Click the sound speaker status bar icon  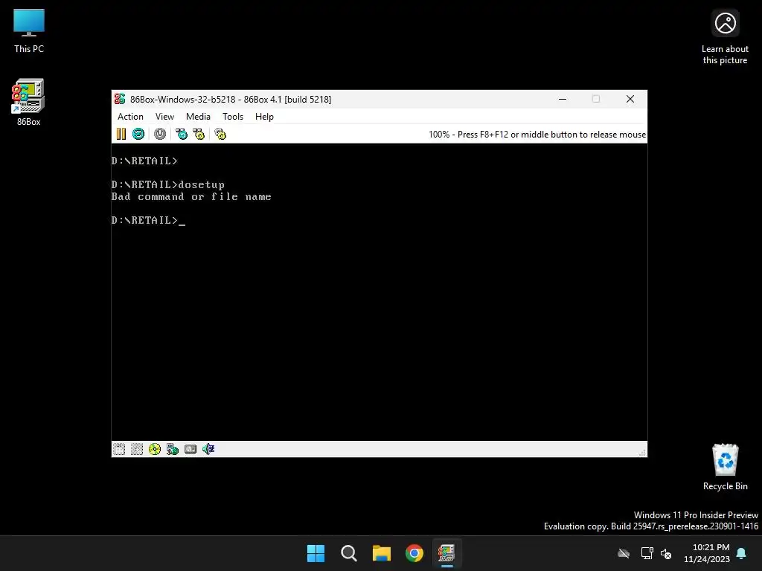208,449
